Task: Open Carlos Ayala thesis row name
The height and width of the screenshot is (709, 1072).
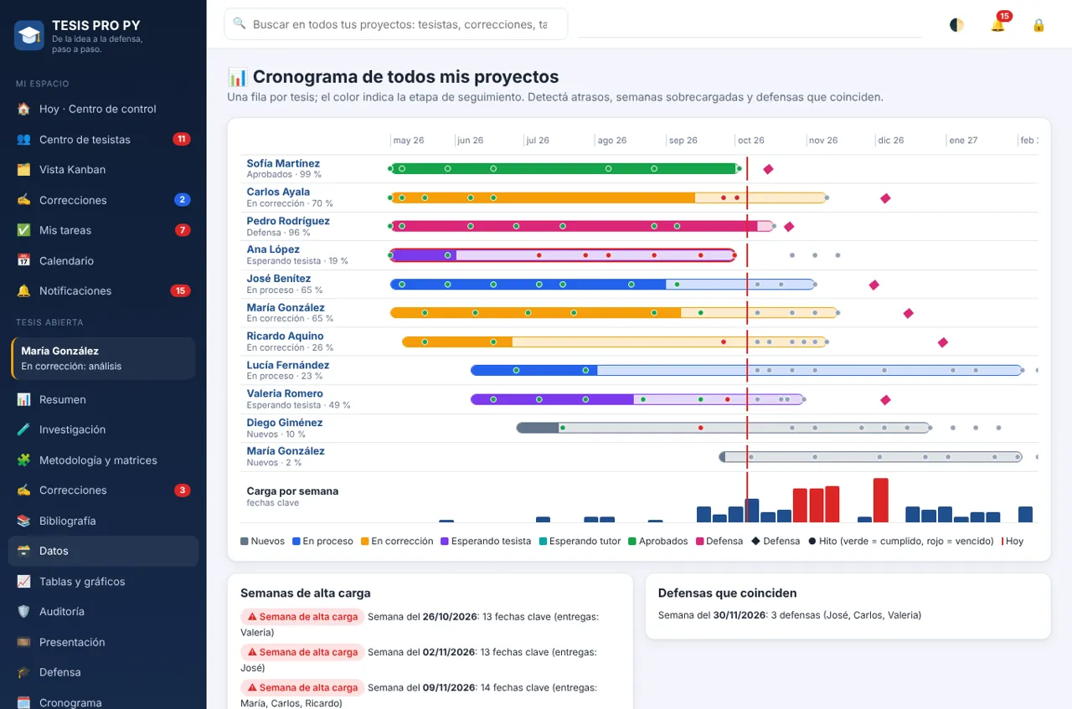Action: coord(278,192)
